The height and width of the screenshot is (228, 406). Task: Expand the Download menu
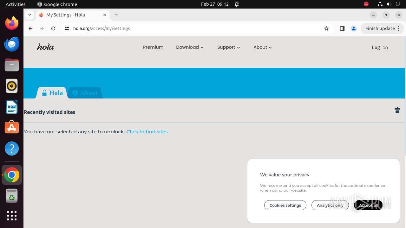(190, 47)
